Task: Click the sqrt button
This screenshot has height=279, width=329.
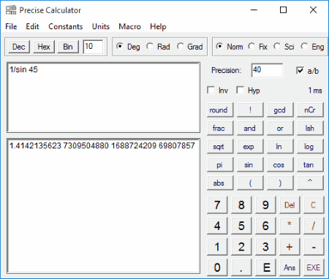Action: tap(220, 146)
